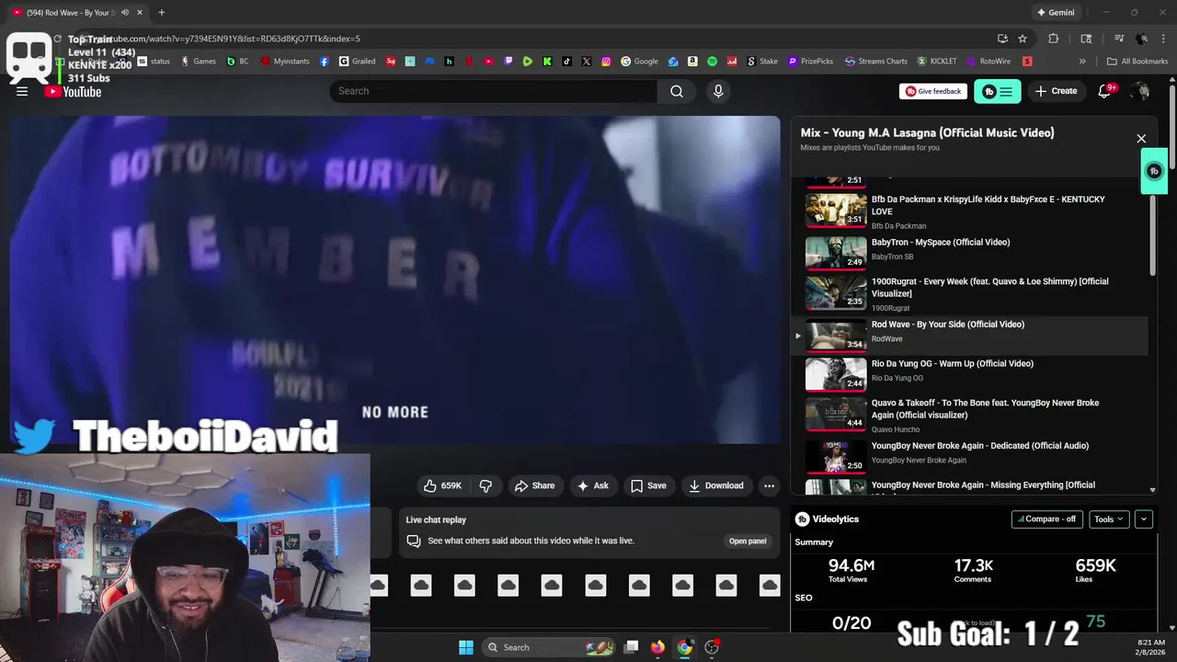Play Bfb Da Packman KENTUCKY LOVE video
Image resolution: width=1177 pixels, height=662 pixels.
click(970, 211)
